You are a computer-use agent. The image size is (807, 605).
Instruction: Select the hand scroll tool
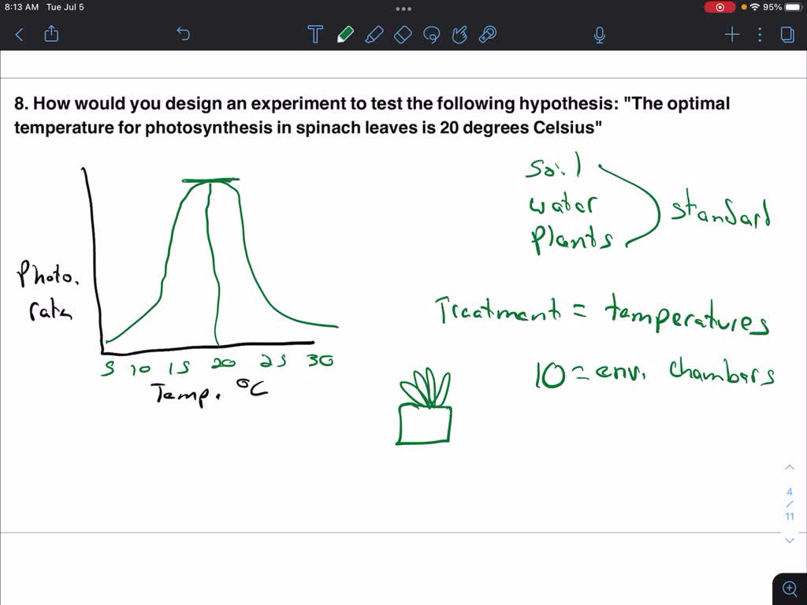click(459, 34)
